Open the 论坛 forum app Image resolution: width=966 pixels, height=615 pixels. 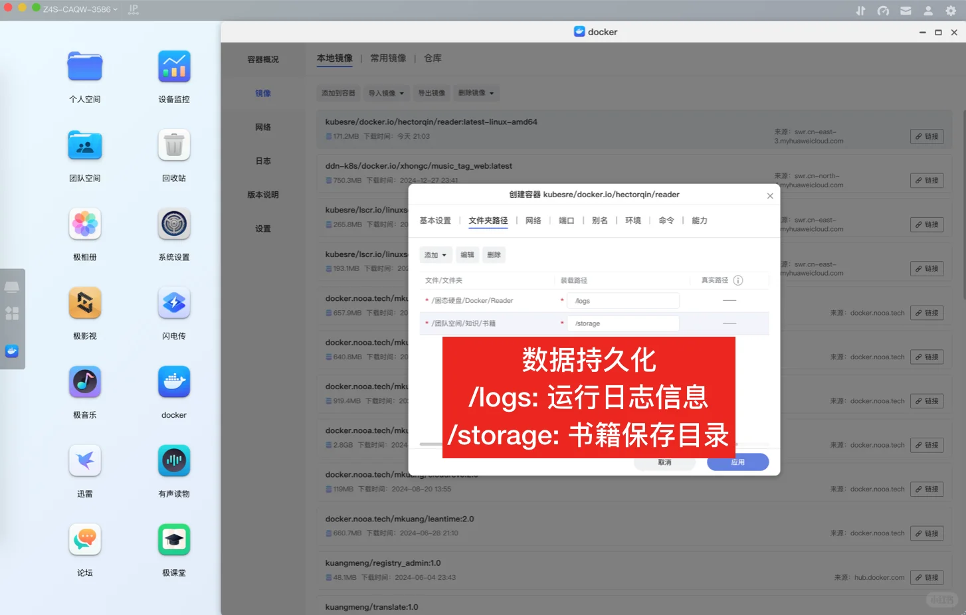pyautogui.click(x=85, y=540)
